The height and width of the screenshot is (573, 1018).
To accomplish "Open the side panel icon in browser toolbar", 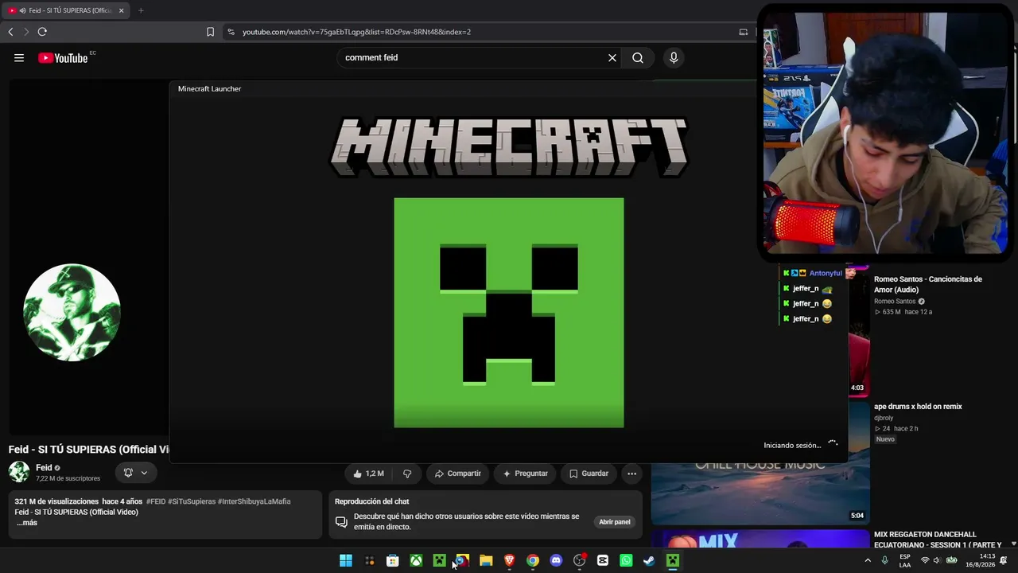I will (x=744, y=32).
